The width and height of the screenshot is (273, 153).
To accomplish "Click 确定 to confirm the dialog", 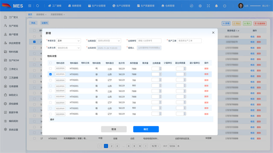I will (x=146, y=129).
